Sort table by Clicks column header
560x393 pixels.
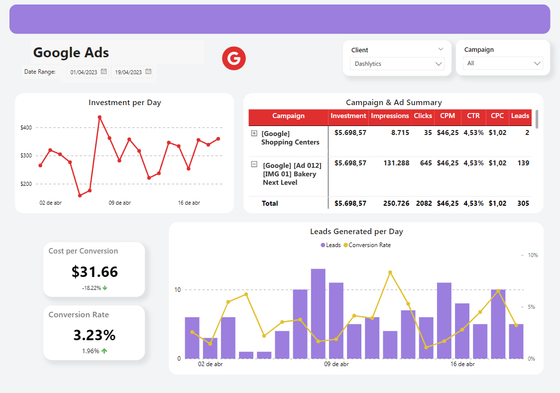coord(423,116)
